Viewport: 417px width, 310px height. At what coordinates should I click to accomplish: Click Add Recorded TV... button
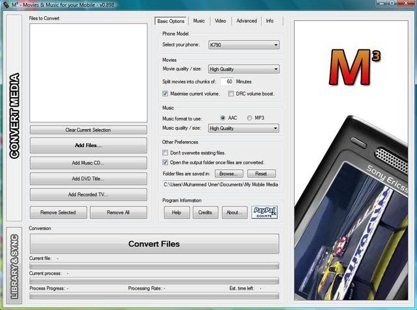(x=89, y=195)
